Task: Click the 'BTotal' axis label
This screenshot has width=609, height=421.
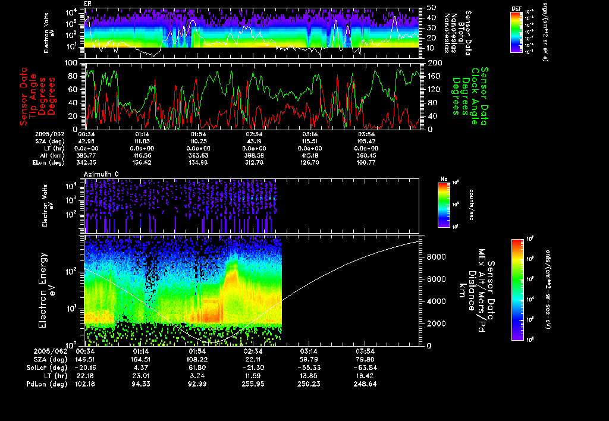Action: coord(461,33)
